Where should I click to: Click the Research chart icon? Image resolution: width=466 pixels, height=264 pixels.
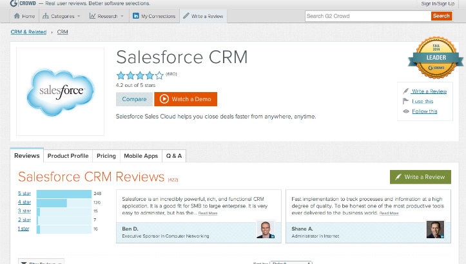tap(92, 16)
